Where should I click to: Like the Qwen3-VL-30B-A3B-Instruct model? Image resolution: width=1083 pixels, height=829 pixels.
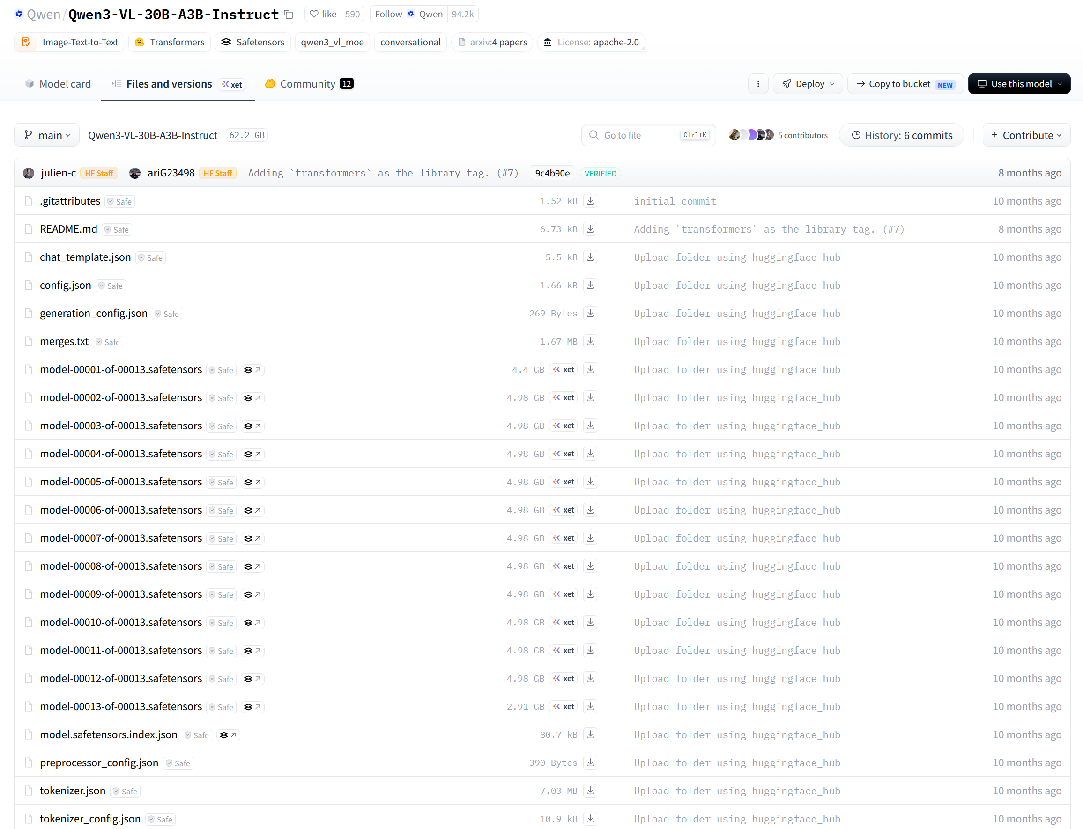coord(323,15)
